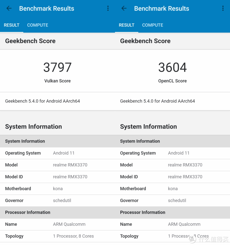Select the Motherboard row in the OpenCL panel
The width and height of the screenshot is (230, 245).
coord(172,189)
